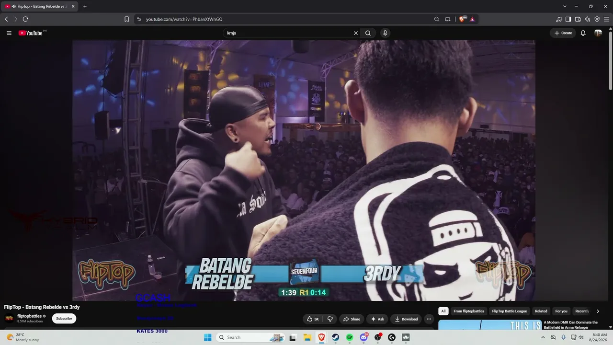Select the FlipTop Battle League chip

click(x=509, y=311)
